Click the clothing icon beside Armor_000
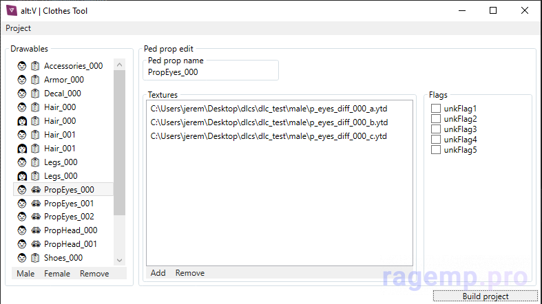542x304 pixels. click(35, 80)
